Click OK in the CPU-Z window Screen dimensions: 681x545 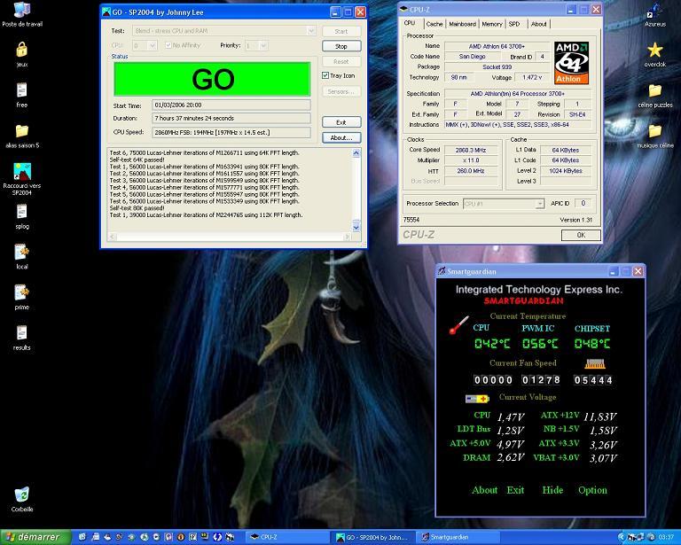tap(581, 235)
